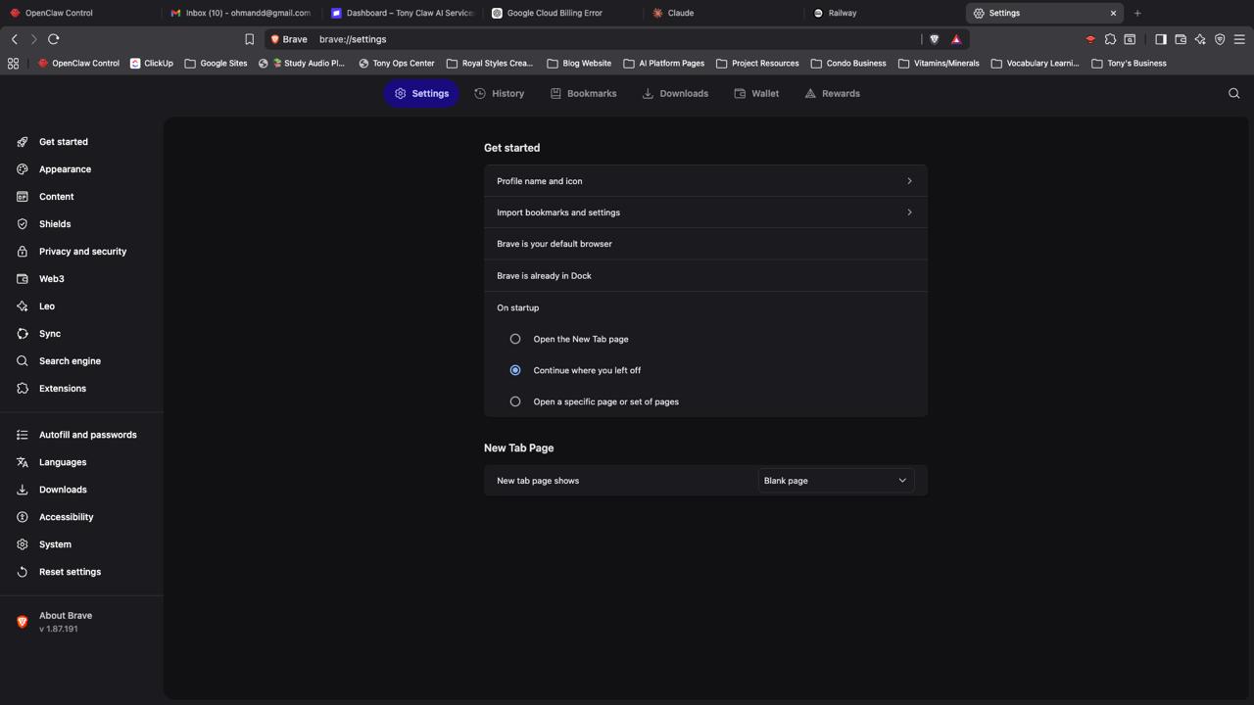Click the search settings magnifier icon
This screenshot has height=705, width=1254.
pos(1233,94)
